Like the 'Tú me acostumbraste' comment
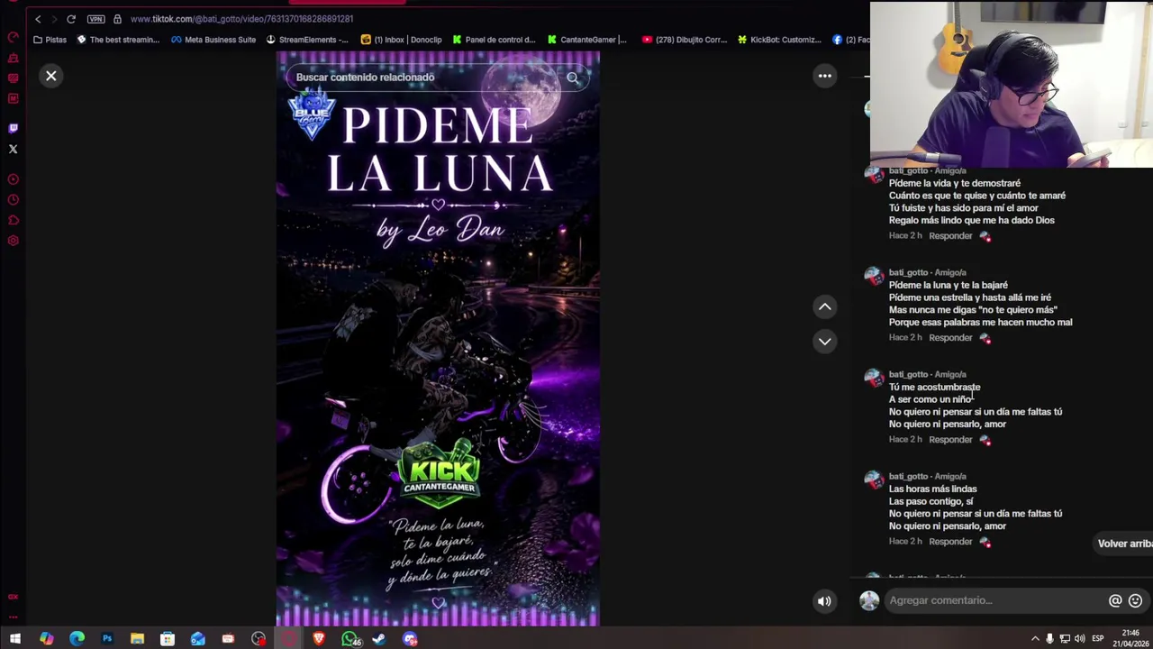1153x649 pixels. pyautogui.click(x=985, y=440)
